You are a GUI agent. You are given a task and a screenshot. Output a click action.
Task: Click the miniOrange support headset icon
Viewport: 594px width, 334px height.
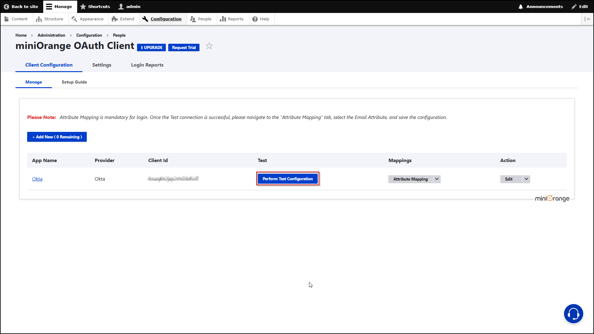tap(573, 314)
